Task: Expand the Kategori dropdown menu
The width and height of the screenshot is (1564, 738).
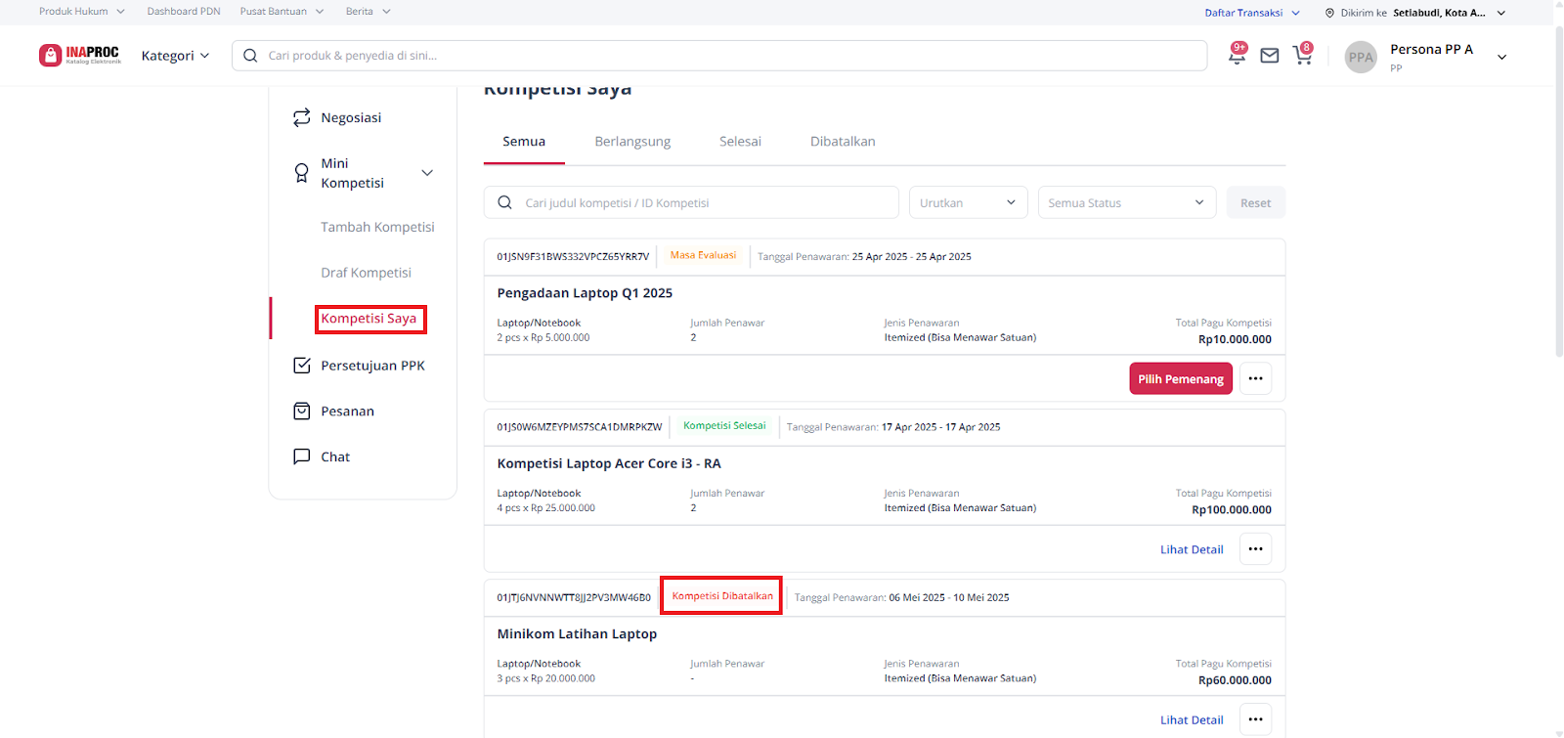Action: click(175, 56)
